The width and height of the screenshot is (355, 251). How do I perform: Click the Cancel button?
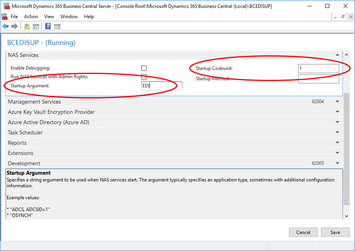[x=303, y=232]
